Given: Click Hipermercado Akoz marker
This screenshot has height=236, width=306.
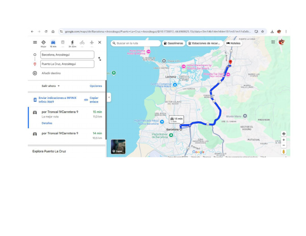Looking at the screenshot, I should pyautogui.click(x=162, y=122).
